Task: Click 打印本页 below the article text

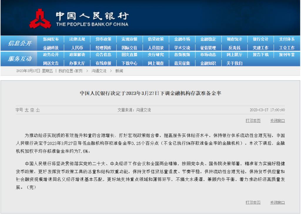Action: pos(253,203)
